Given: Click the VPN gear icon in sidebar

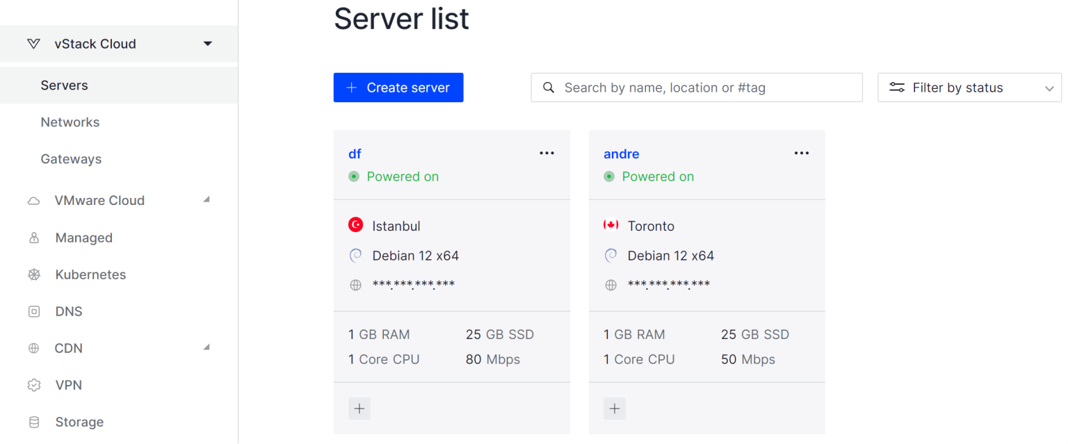Looking at the screenshot, I should pyautogui.click(x=34, y=385).
